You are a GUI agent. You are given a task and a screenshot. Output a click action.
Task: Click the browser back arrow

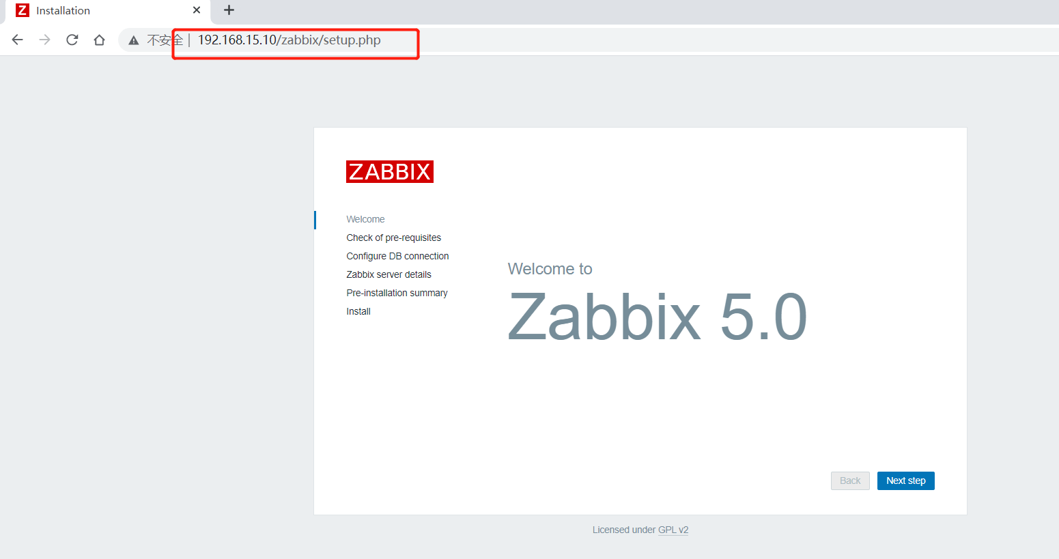coord(18,40)
